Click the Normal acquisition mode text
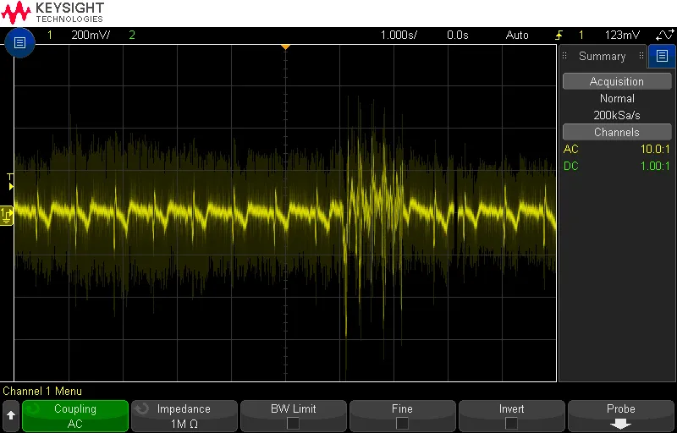 [617, 98]
